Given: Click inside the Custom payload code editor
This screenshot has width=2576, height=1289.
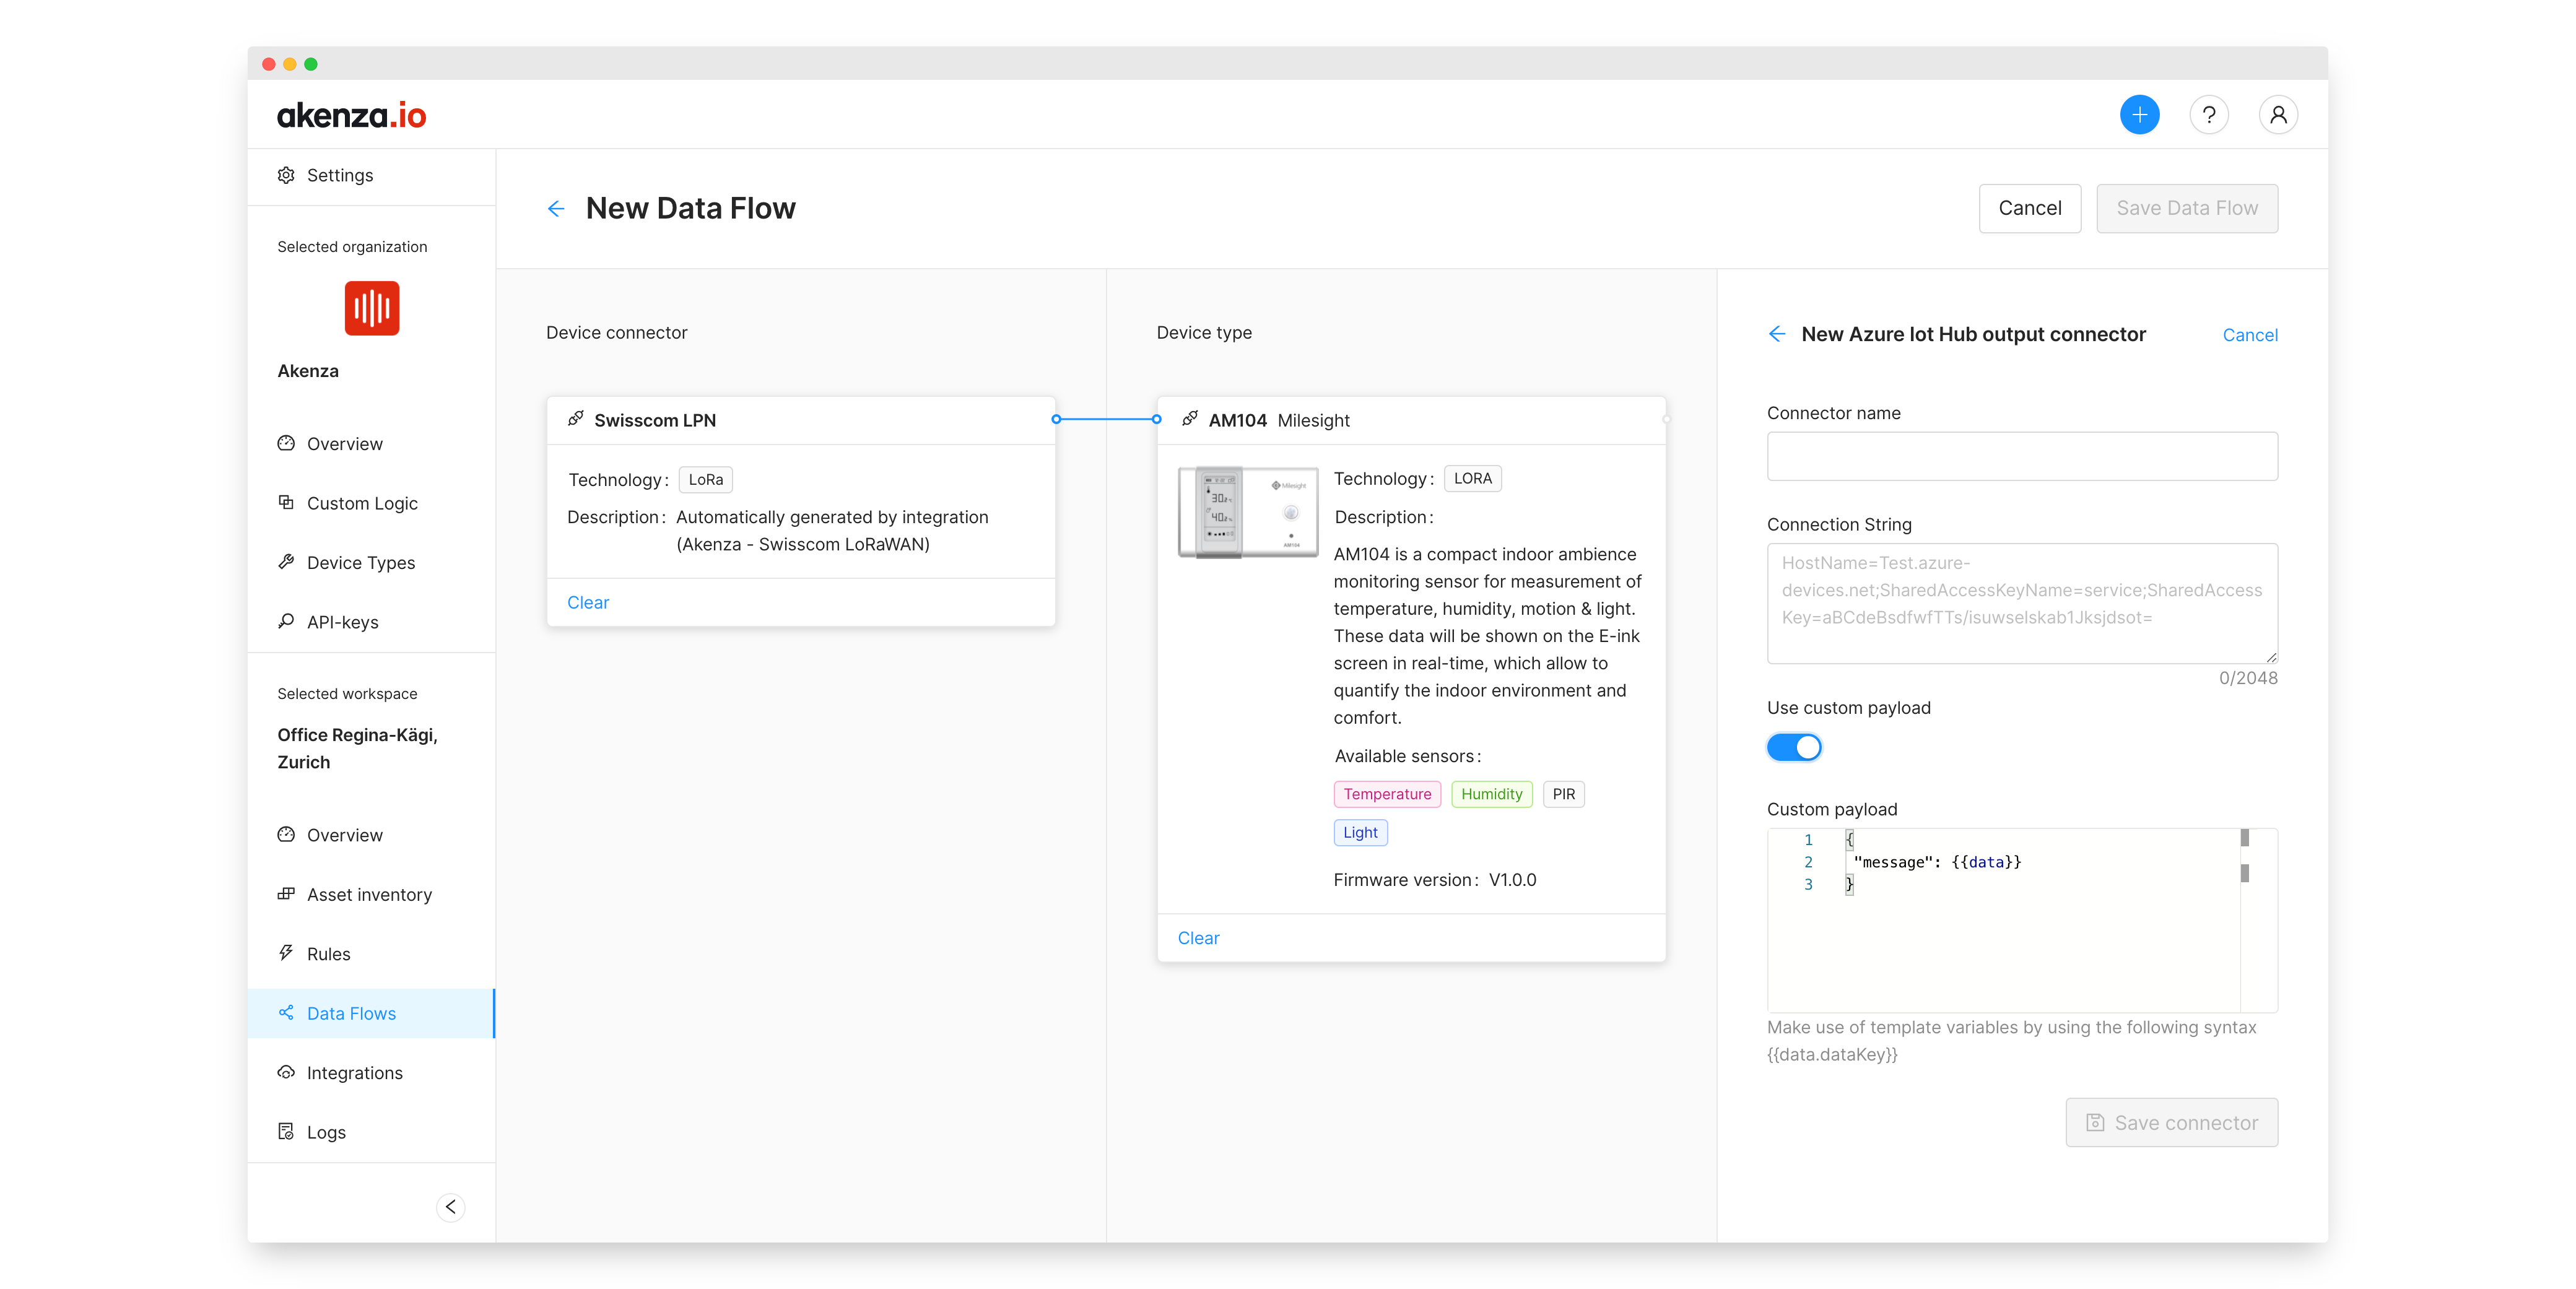Looking at the screenshot, I should (x=2022, y=920).
